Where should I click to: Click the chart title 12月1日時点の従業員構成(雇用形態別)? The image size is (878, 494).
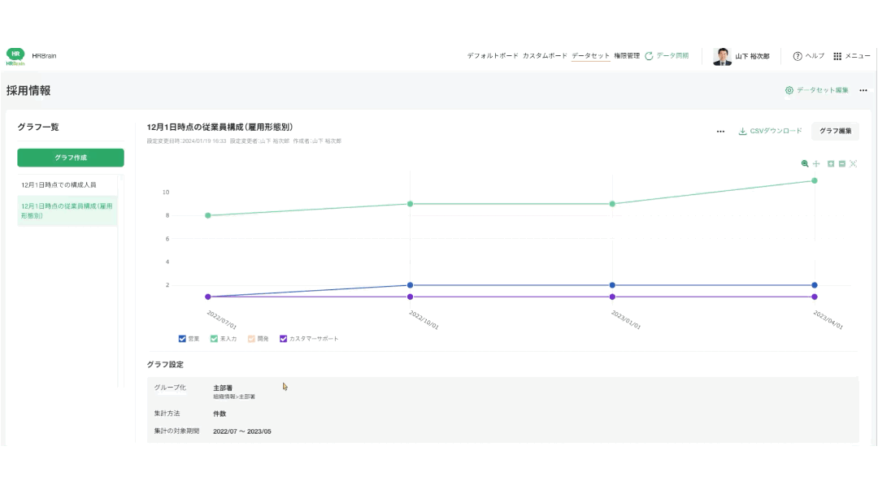[220, 127]
